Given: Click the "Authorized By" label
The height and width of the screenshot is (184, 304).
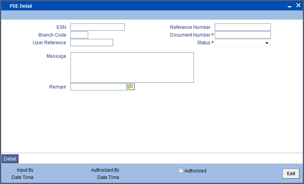Looking at the screenshot, I should pyautogui.click(x=105, y=170).
